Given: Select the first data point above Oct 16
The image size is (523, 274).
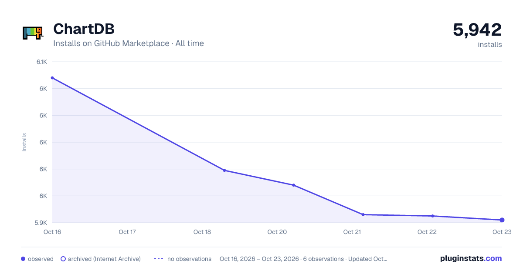Looking at the screenshot, I should 52,78.
